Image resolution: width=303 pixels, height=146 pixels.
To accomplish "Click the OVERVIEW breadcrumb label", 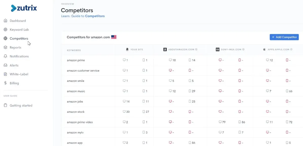I will (67, 4).
